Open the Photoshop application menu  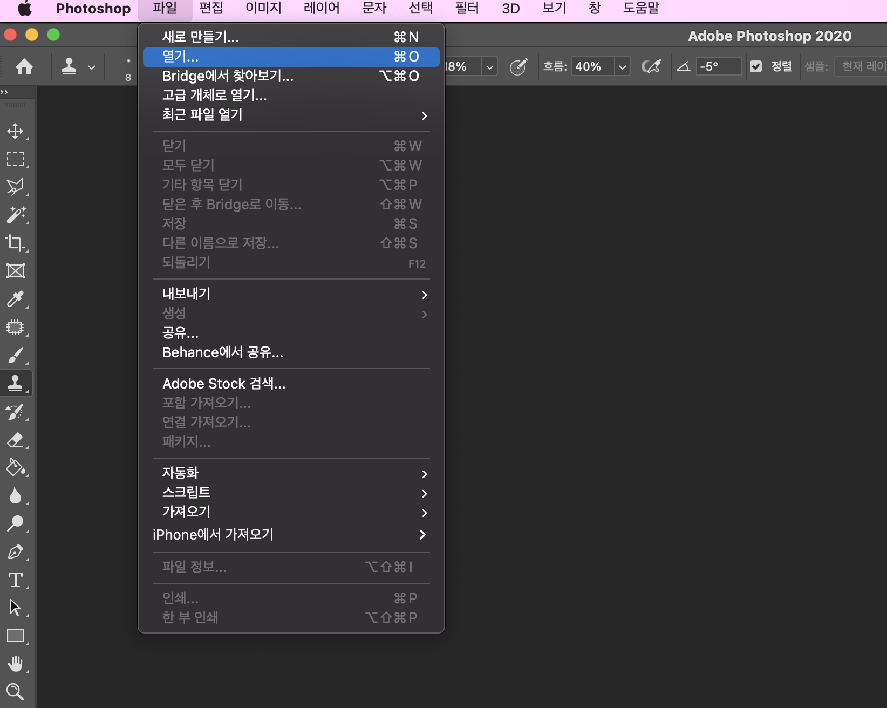[93, 9]
